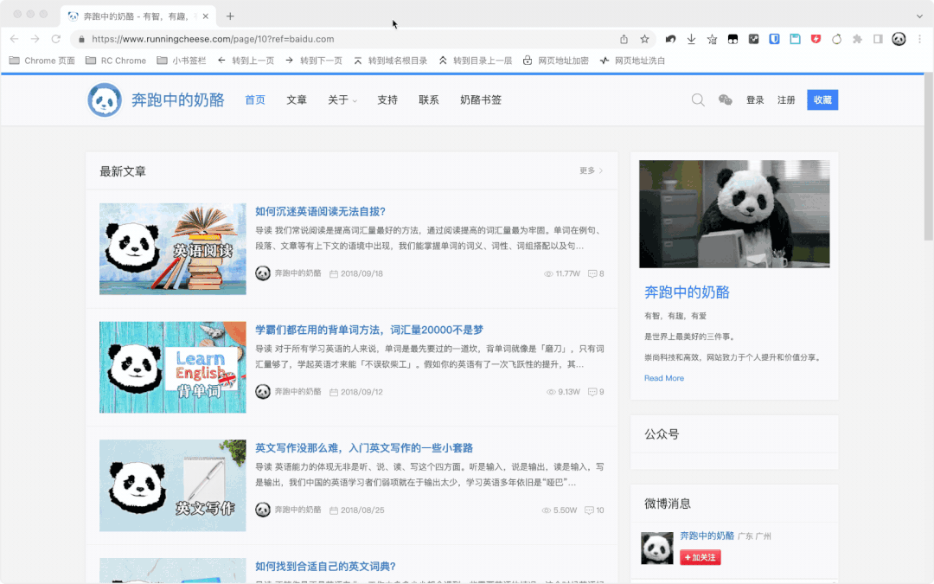Click author avatar beside date 2018/09/18
The height and width of the screenshot is (584, 934).
click(263, 273)
